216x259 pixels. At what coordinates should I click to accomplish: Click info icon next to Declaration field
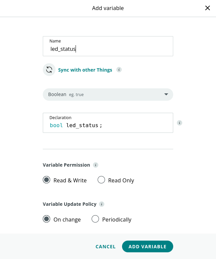click(180, 123)
